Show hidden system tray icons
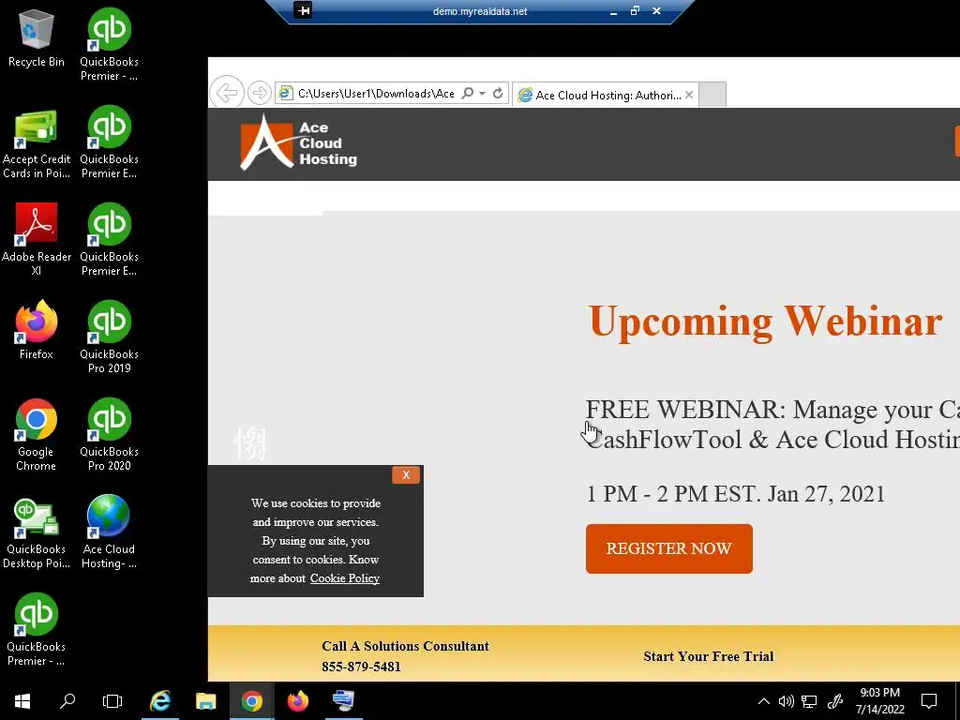The image size is (960, 720). click(763, 701)
